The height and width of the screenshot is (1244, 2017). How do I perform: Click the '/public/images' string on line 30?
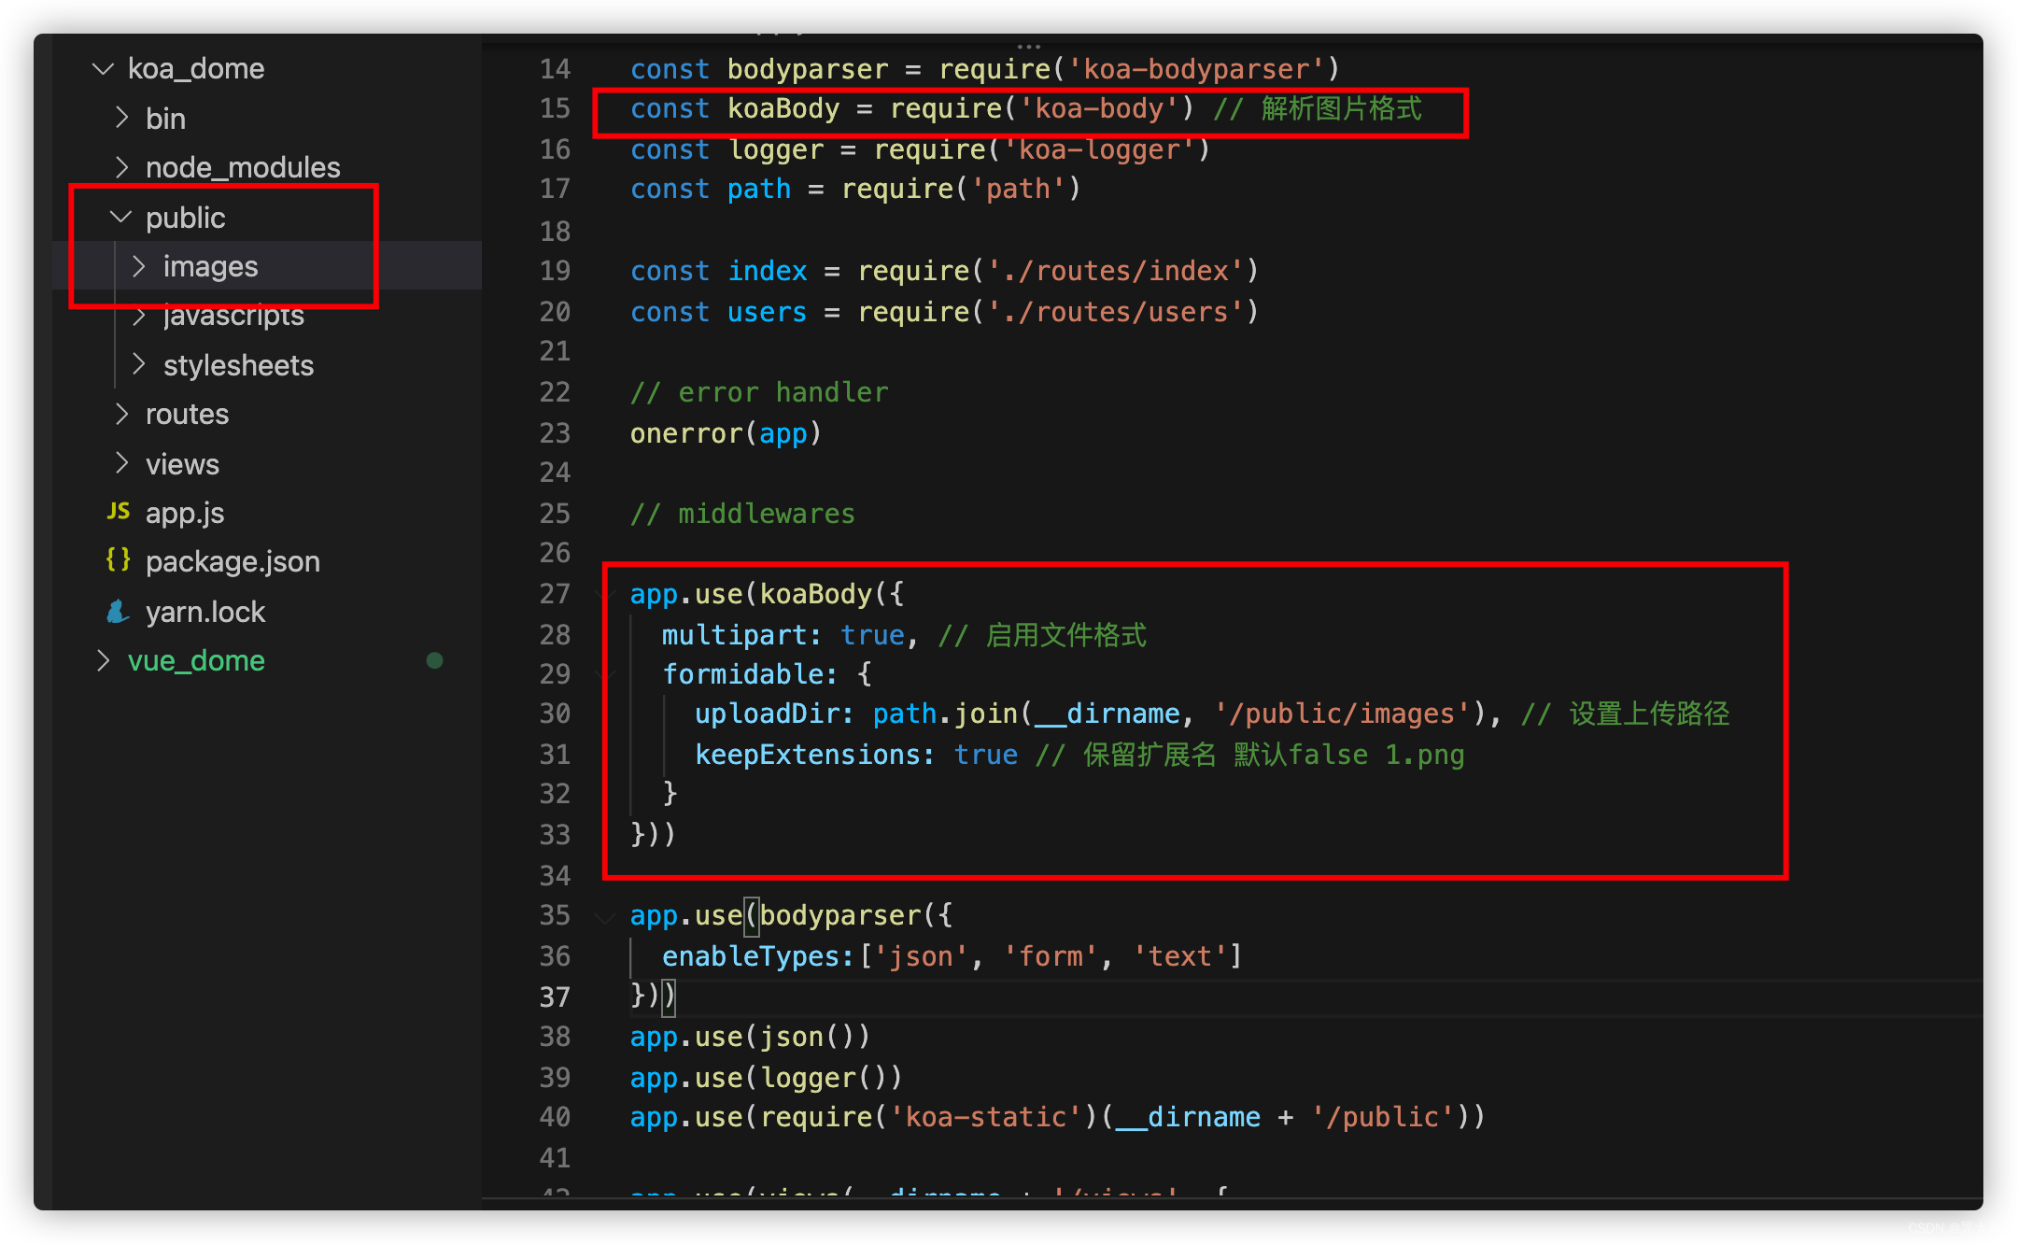click(1342, 714)
